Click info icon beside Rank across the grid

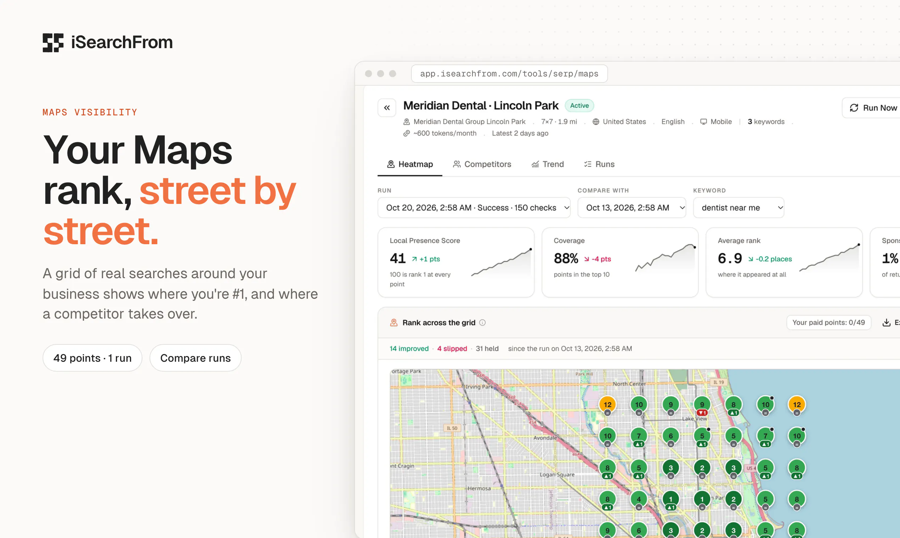482,322
